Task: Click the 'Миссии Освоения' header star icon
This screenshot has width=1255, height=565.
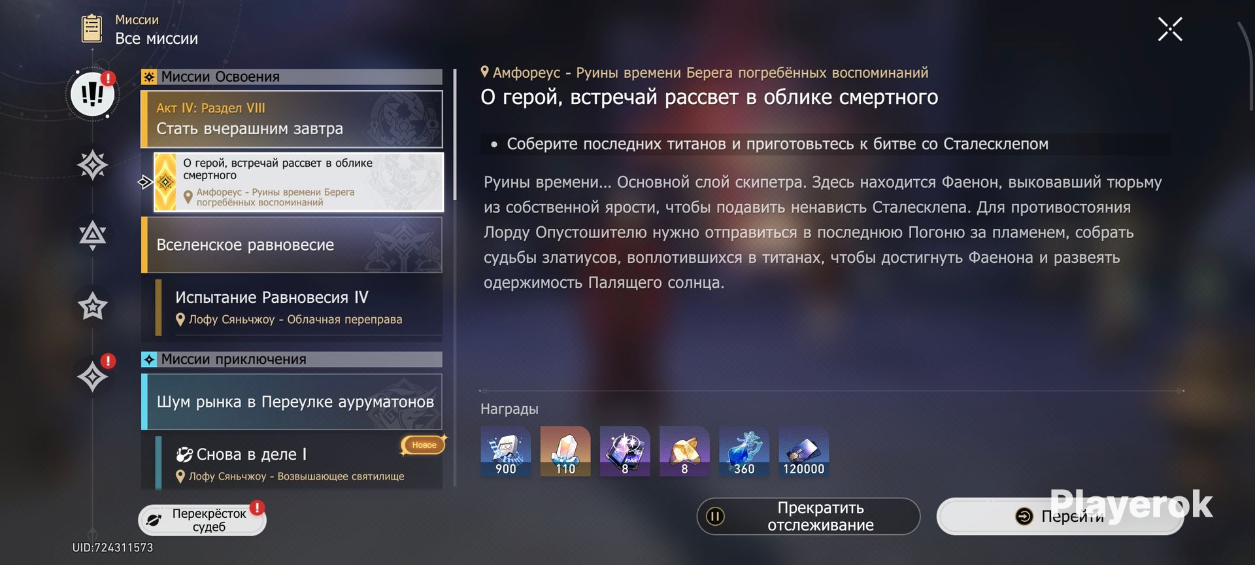Action: pos(149,77)
